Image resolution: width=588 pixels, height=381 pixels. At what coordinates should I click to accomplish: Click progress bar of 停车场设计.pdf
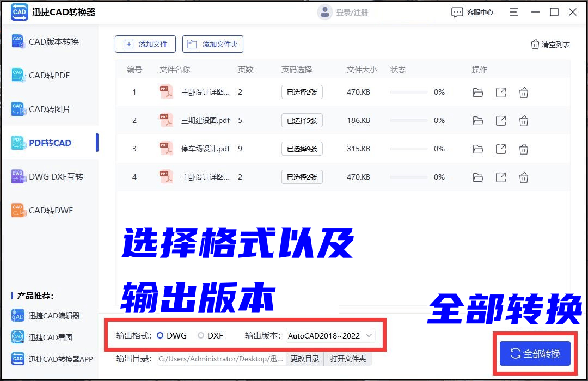tap(408, 149)
